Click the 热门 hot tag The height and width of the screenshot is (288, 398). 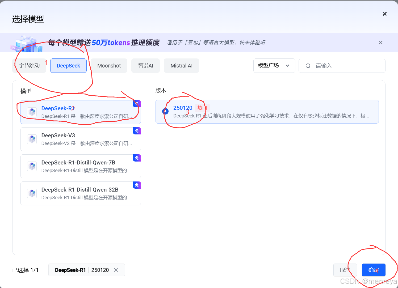202,108
